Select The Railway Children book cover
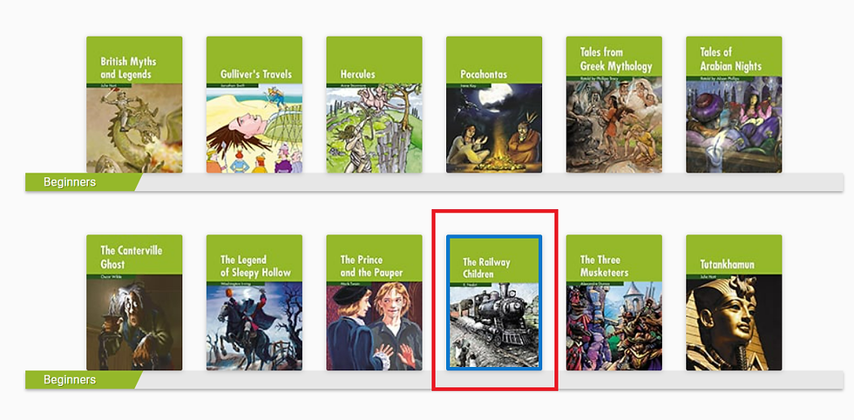The width and height of the screenshot is (854, 420). 494,302
